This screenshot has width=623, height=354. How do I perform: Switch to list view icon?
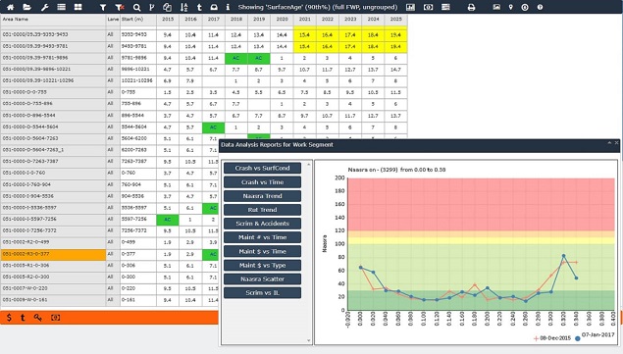(61, 7)
